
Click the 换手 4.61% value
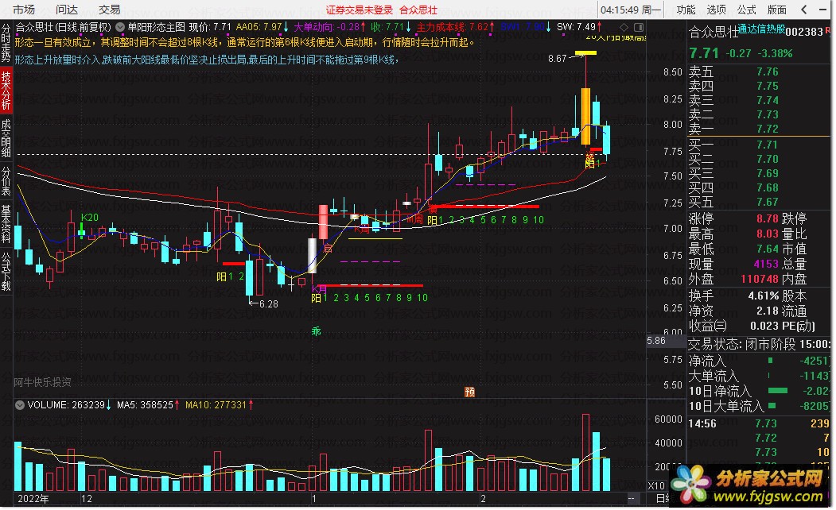pos(764,296)
